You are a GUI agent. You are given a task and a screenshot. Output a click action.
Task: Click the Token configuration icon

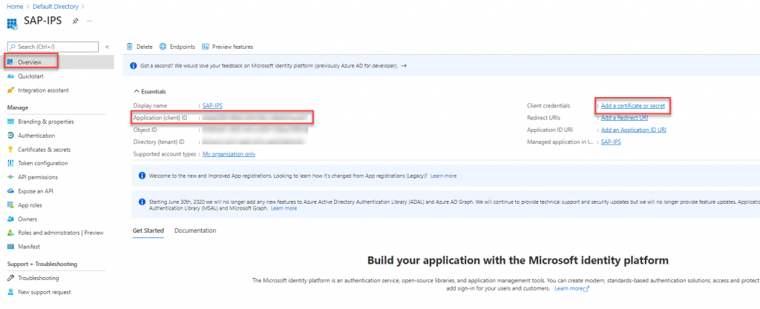[10, 164]
